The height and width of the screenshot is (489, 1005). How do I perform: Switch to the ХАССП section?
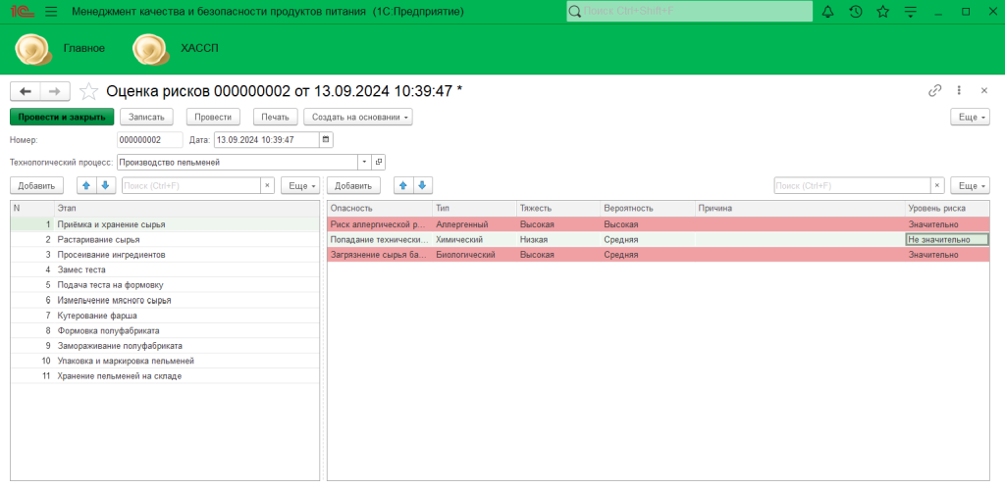pos(199,47)
